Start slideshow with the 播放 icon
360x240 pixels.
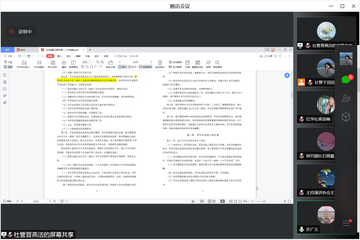tap(64, 62)
